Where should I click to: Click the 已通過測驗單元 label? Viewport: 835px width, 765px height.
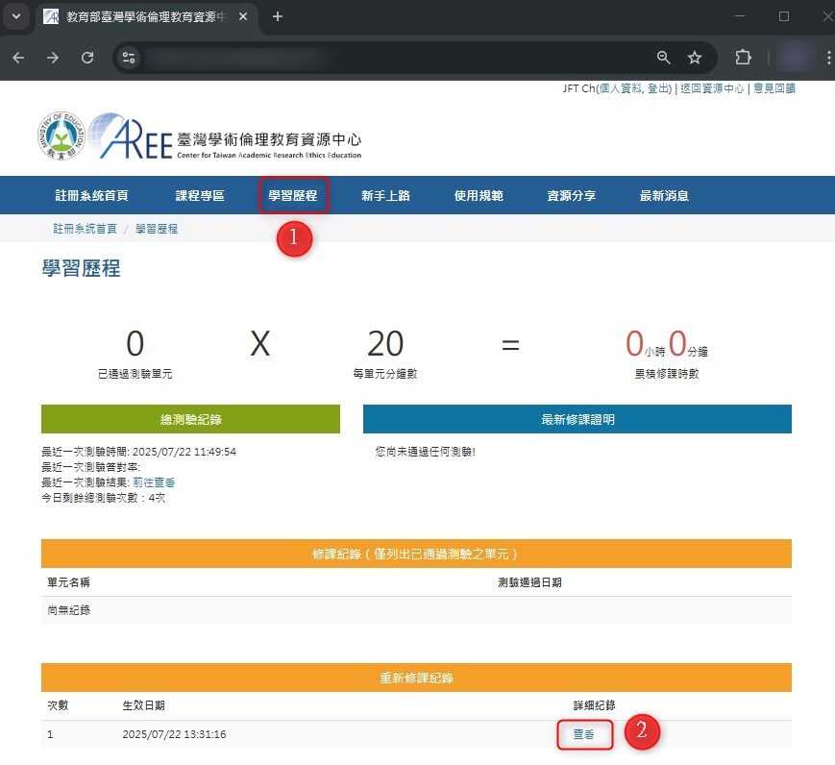tap(135, 374)
